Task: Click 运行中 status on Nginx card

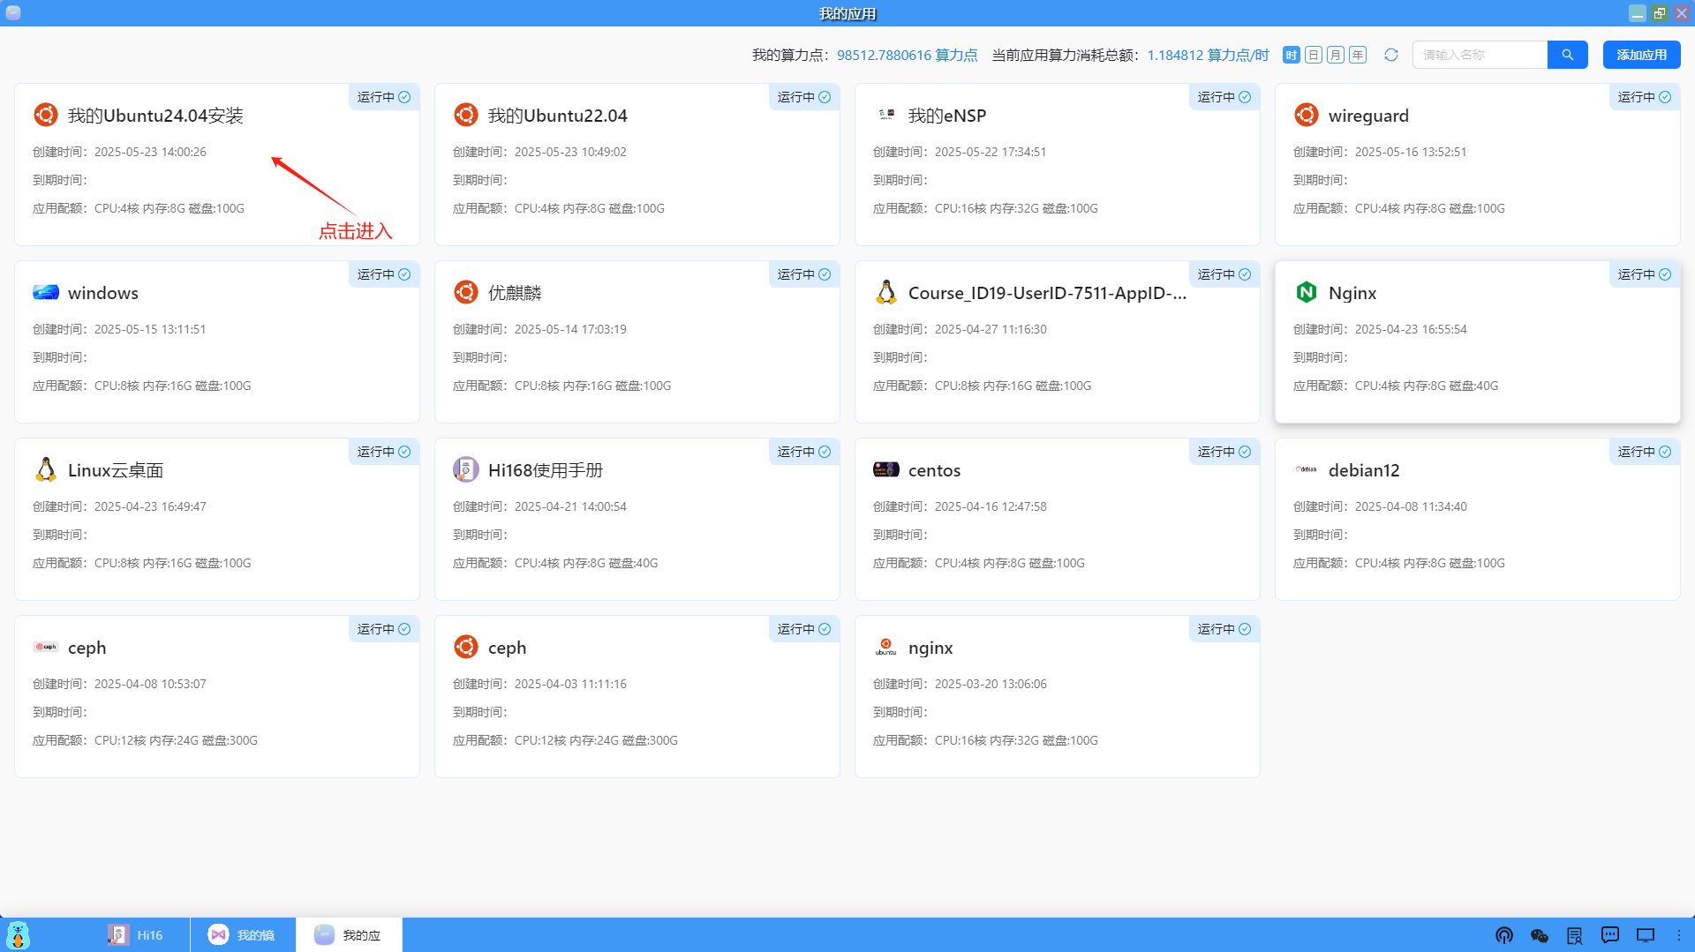Action: pos(1645,274)
